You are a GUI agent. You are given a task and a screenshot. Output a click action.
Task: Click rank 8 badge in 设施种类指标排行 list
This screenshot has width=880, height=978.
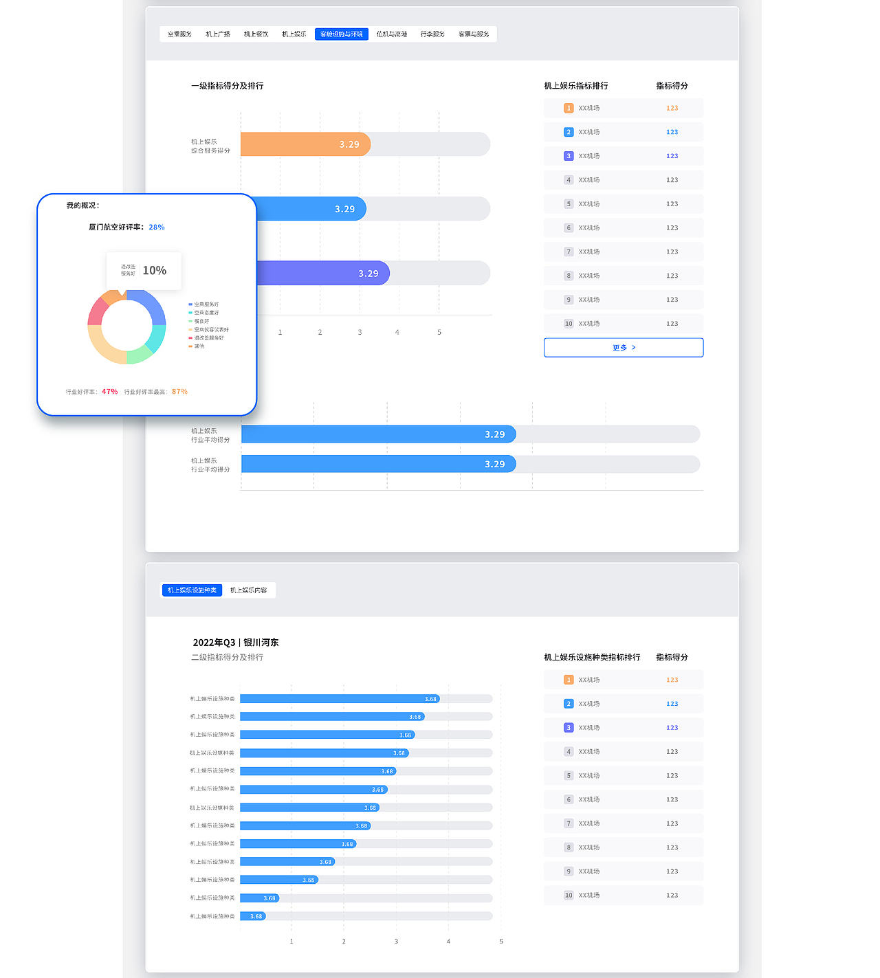coord(569,847)
